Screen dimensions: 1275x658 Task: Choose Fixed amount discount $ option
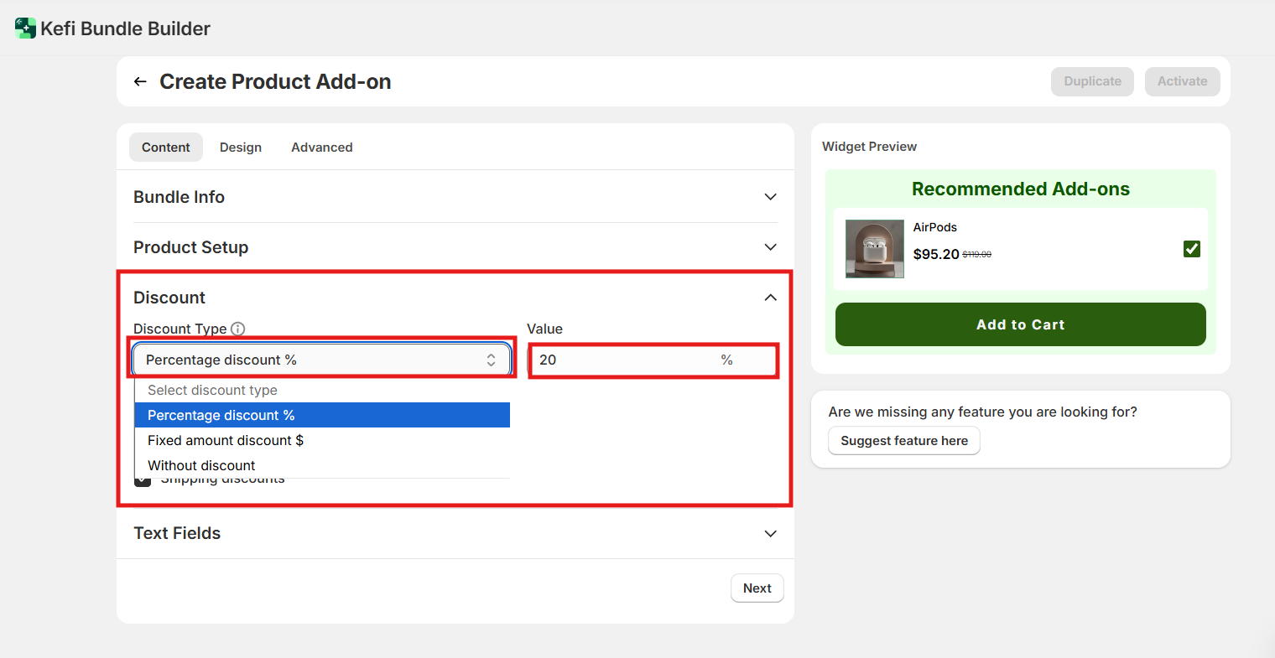pyautogui.click(x=321, y=440)
